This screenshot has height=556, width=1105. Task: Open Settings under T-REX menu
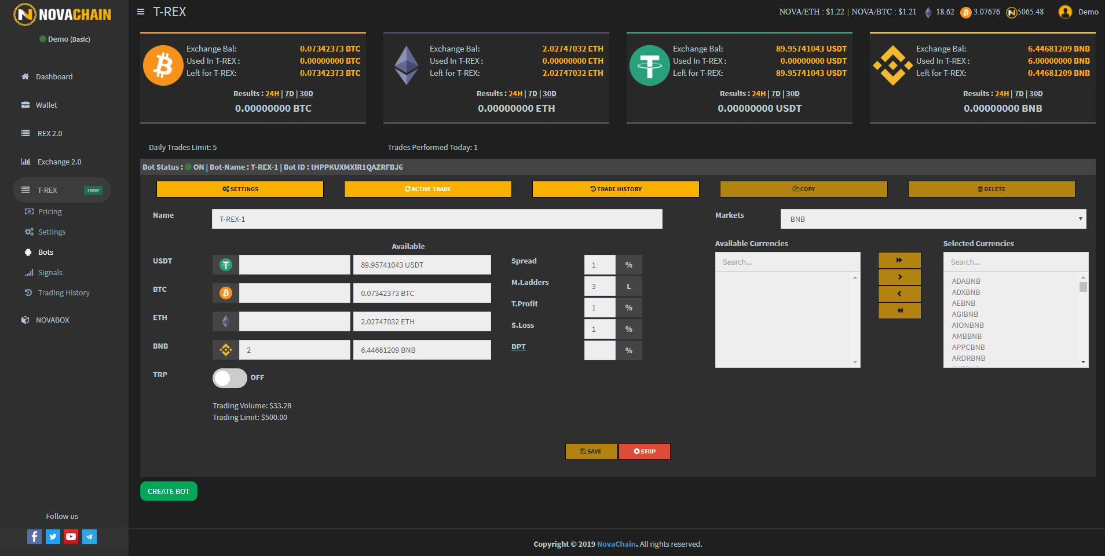coord(52,232)
